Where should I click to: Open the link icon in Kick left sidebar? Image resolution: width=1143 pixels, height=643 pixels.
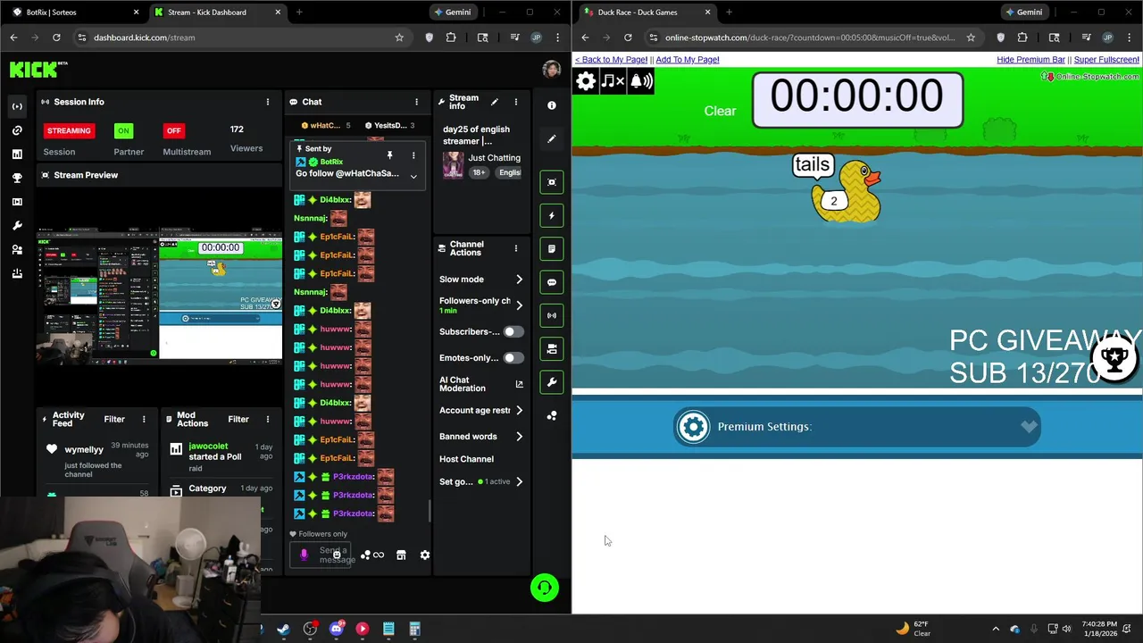17,130
